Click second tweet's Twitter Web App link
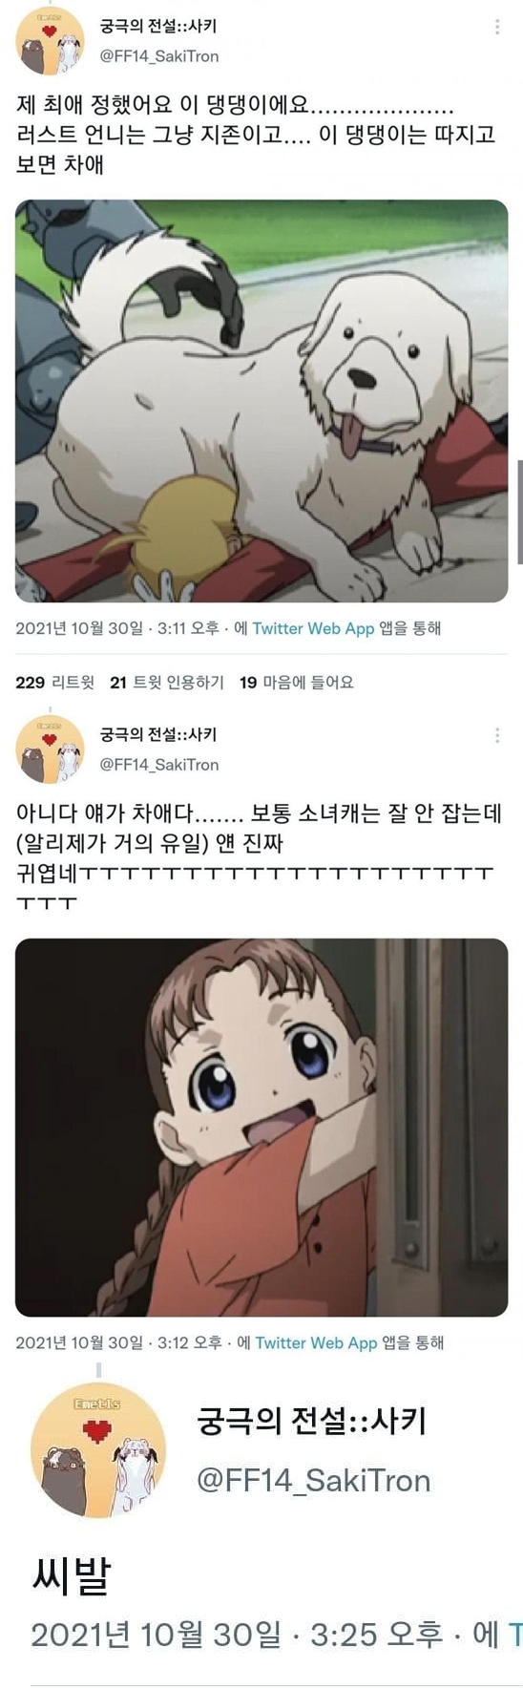523x1689 pixels. [316, 1342]
